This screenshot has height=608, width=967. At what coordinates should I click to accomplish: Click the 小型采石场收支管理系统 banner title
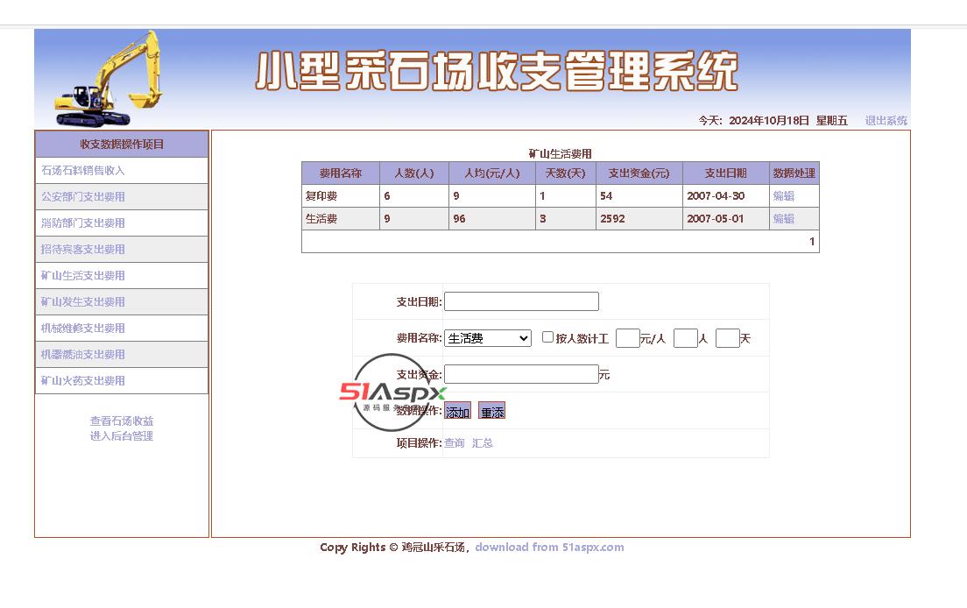click(x=497, y=71)
